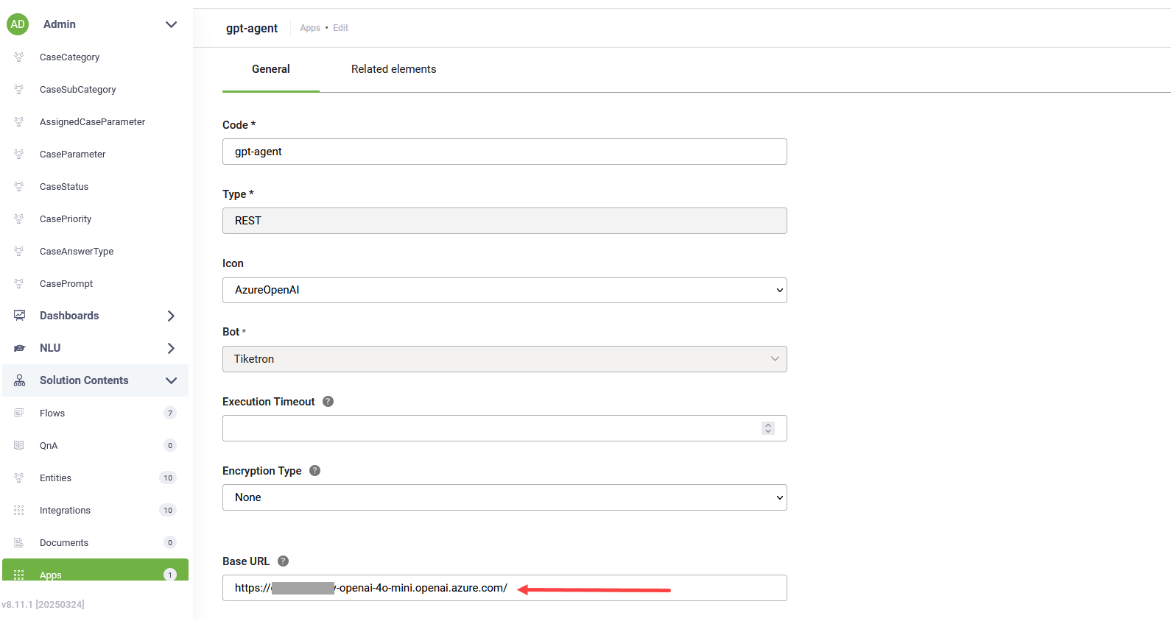Click the Execution Timeout stepper arrows
This screenshot has width=1171, height=621.
pos(768,428)
